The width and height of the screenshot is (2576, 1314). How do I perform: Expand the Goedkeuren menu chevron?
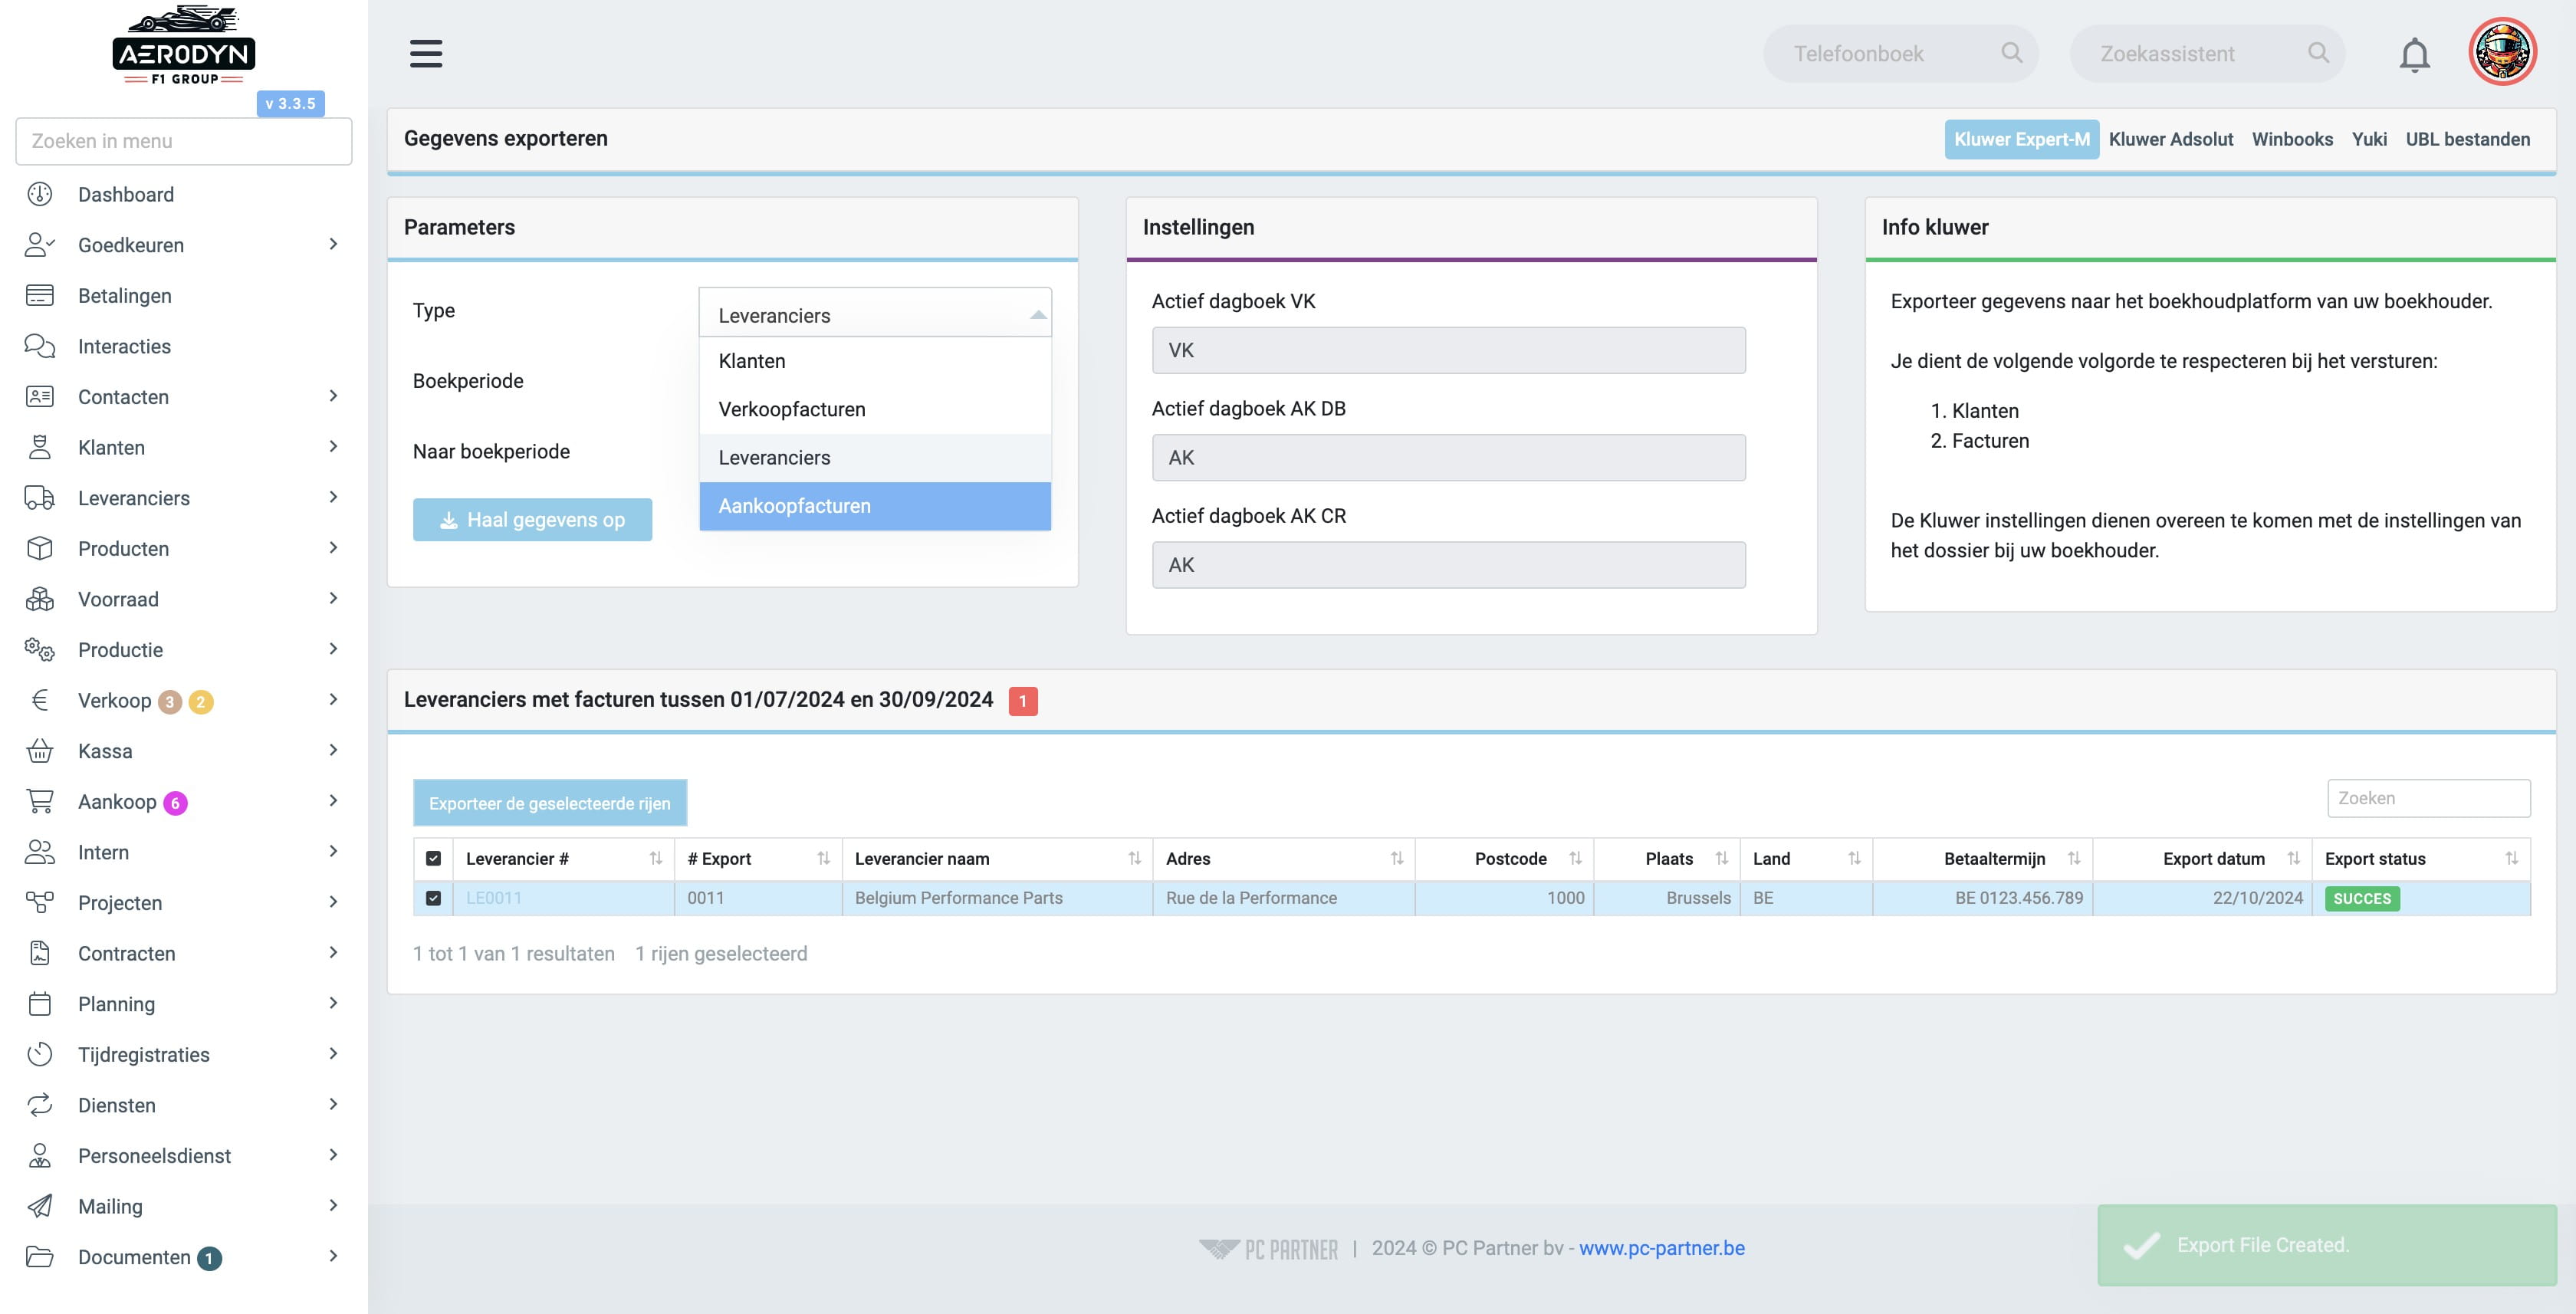pos(333,244)
